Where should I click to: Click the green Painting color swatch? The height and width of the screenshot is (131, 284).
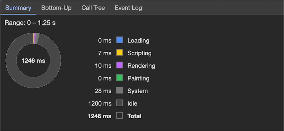119,78
